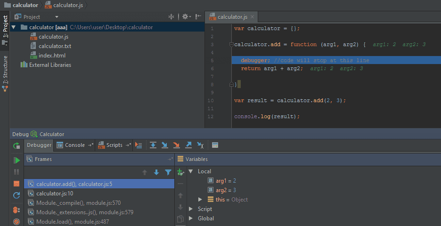This screenshot has height=226, width=441.
Task: Click console.log(result) on line 12
Action: [x=267, y=116]
